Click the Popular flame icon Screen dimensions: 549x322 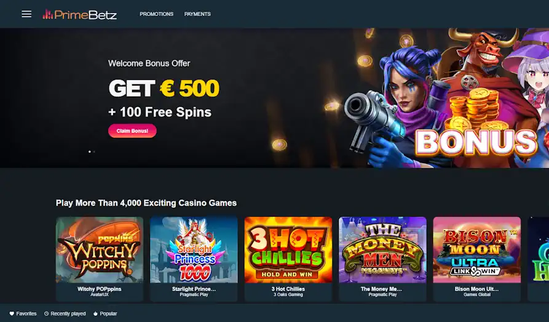pos(95,313)
